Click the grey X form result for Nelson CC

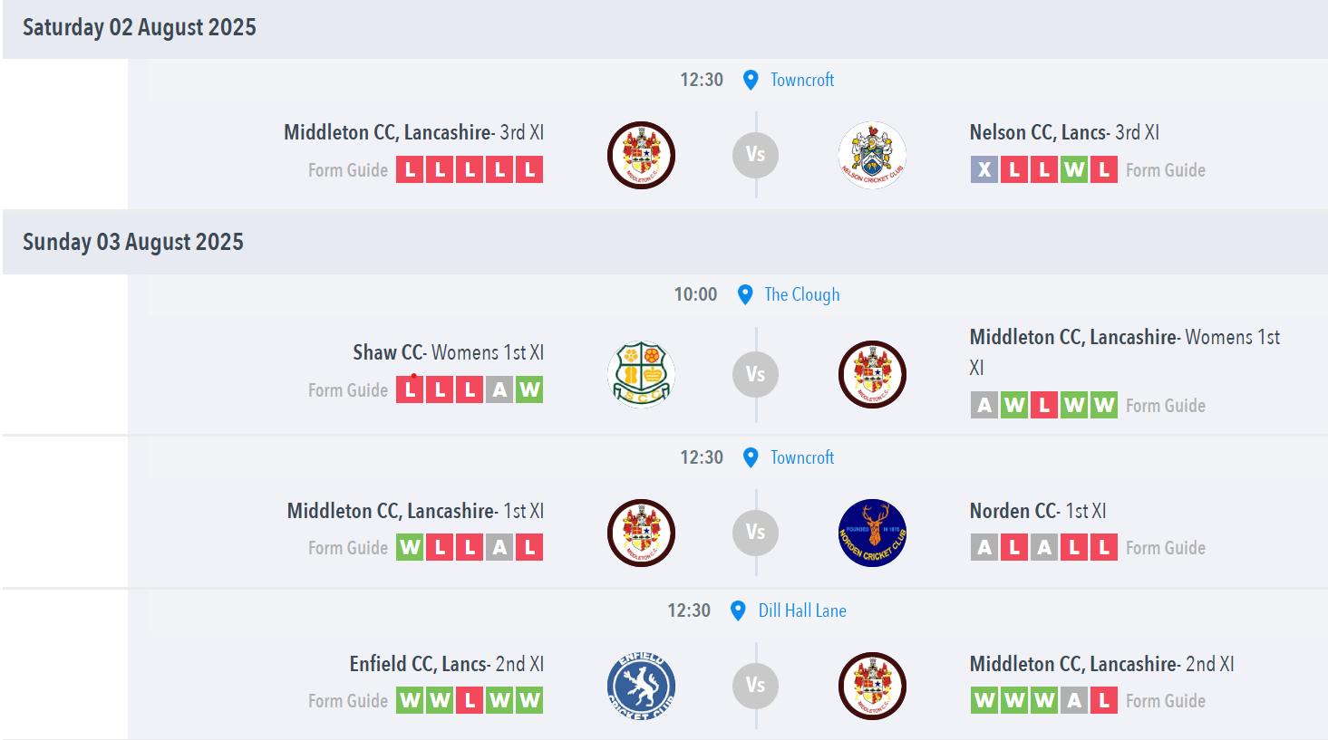[984, 169]
